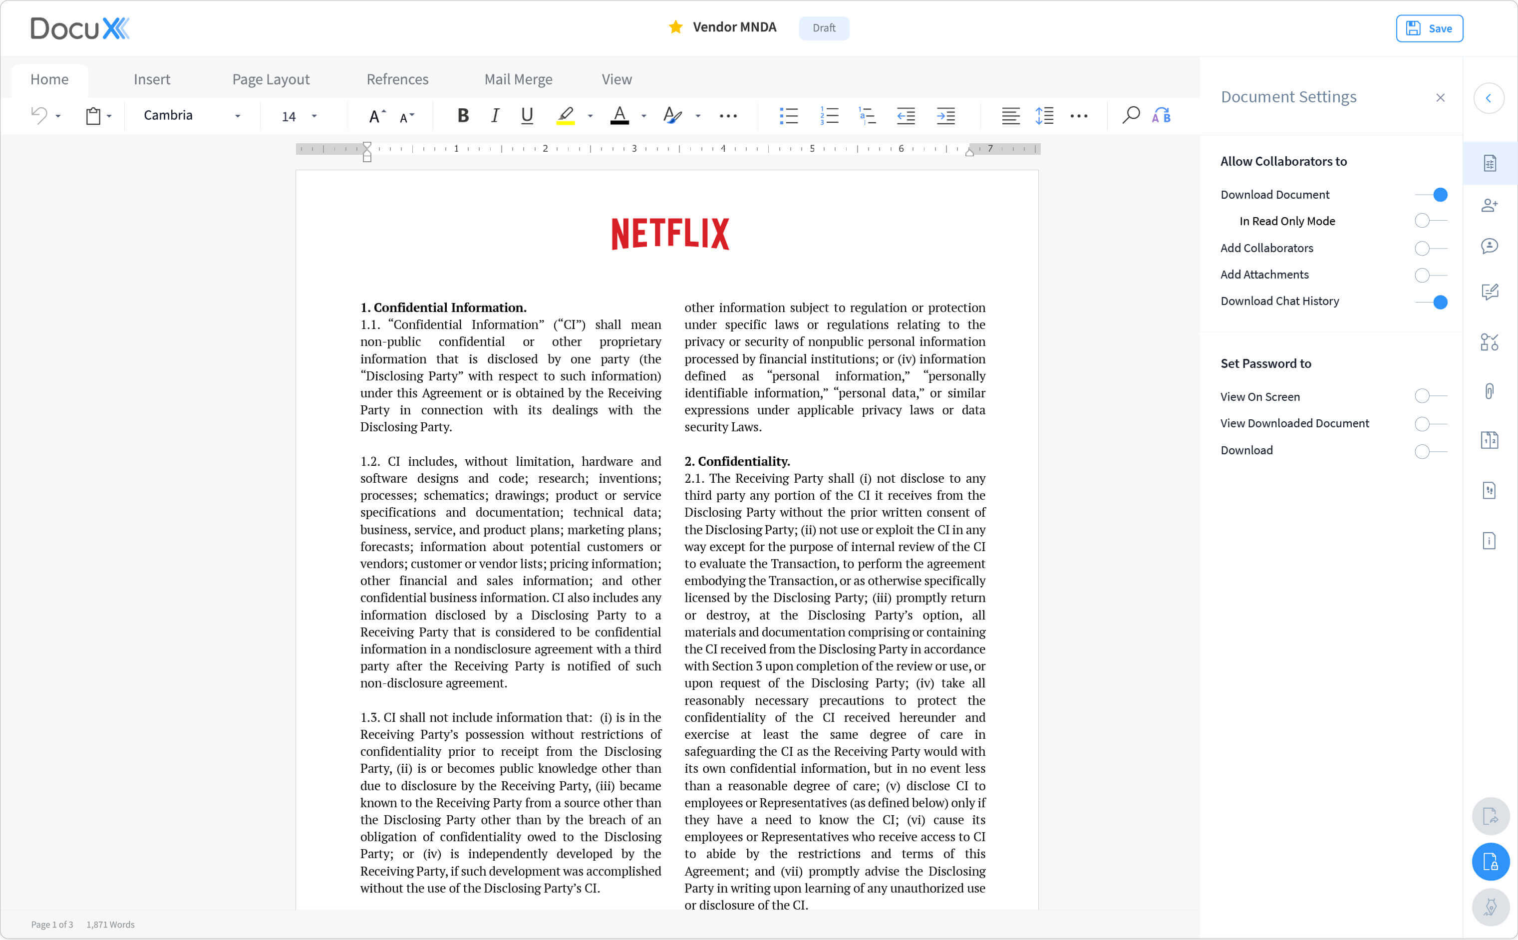Viewport: 1518px width, 940px height.
Task: Open the Refrences tab
Action: [x=397, y=79]
